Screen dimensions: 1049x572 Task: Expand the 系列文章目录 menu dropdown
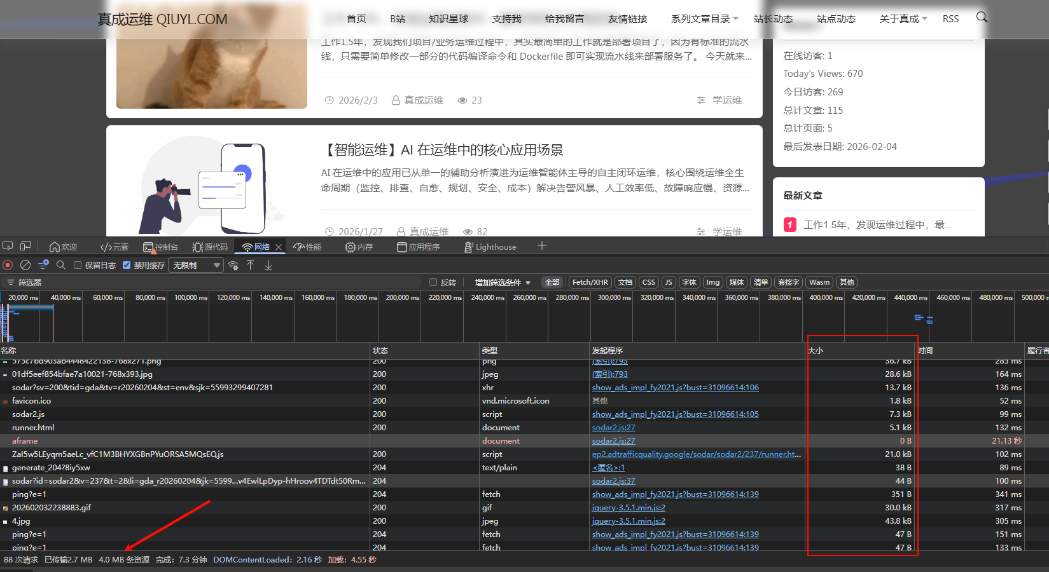pos(703,18)
